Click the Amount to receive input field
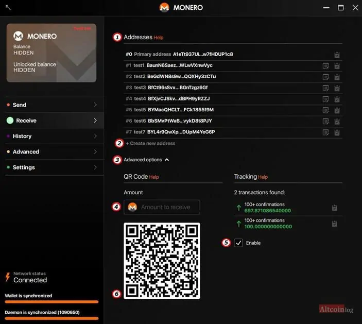Viewport: 362px width, 324px height. [162, 207]
